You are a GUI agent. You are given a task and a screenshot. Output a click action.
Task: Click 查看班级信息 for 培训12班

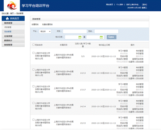click(138, 59)
